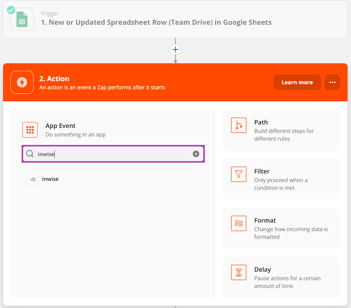Image resolution: width=351 pixels, height=308 pixels.
Task: Click the Action lightning bolt icon
Action: (22, 82)
